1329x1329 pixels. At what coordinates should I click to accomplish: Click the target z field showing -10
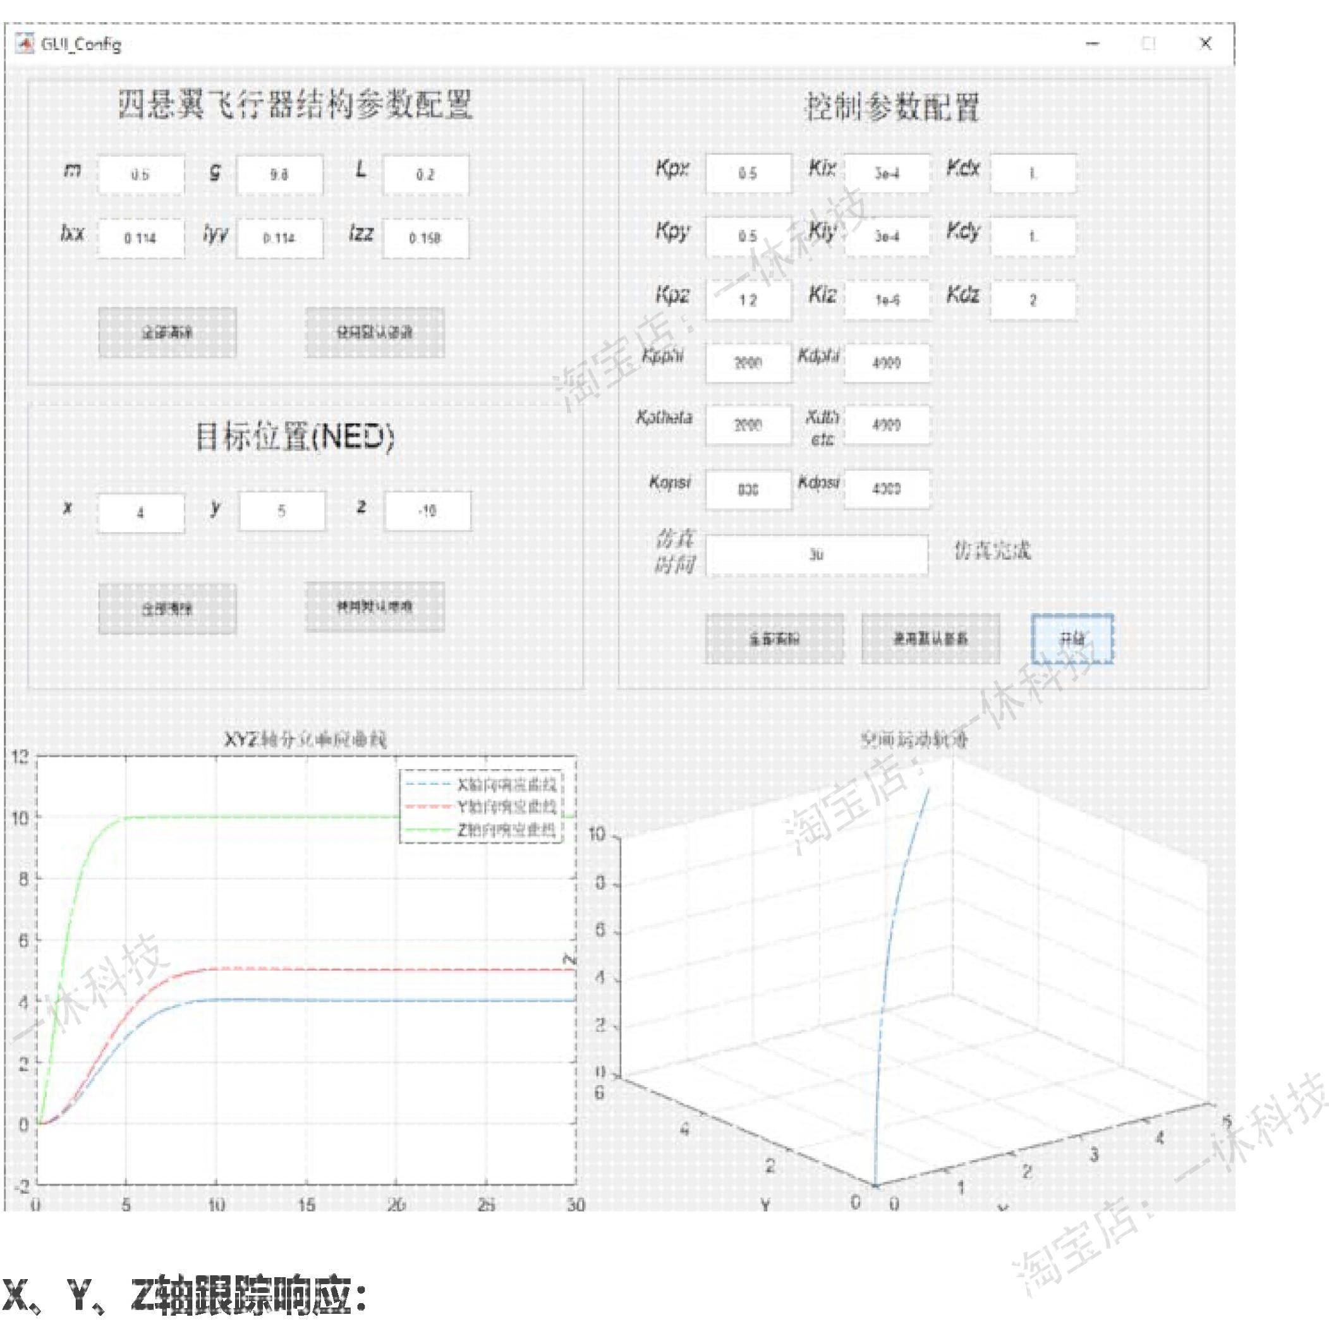[428, 511]
